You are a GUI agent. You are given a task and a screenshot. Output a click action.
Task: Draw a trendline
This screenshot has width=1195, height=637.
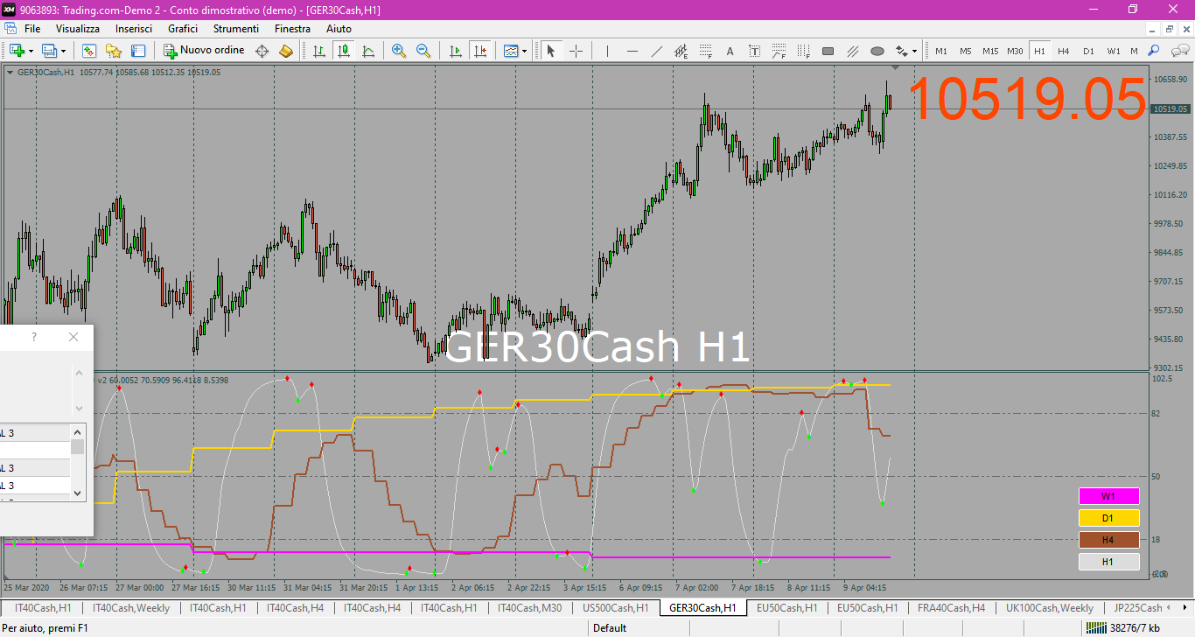click(x=657, y=51)
